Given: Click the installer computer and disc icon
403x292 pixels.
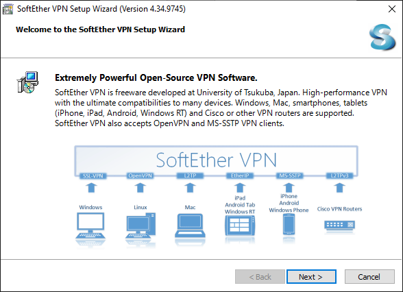Looking at the screenshot, I should pyautogui.click(x=27, y=82).
